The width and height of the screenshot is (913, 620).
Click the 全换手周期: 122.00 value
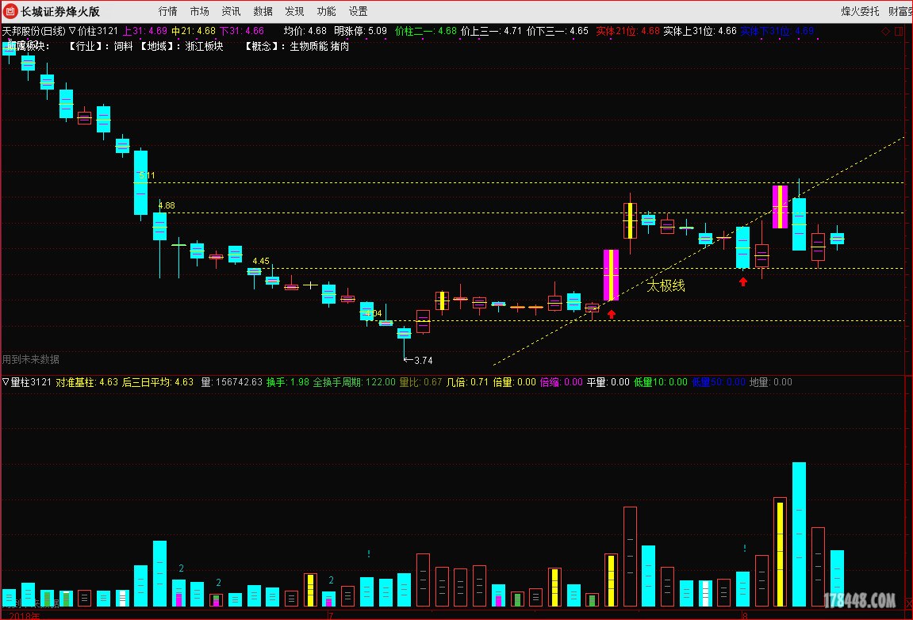coord(354,382)
